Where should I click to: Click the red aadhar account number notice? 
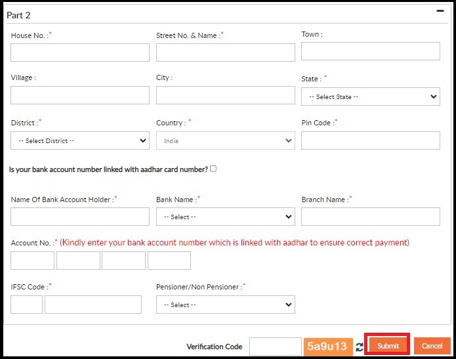pos(234,242)
